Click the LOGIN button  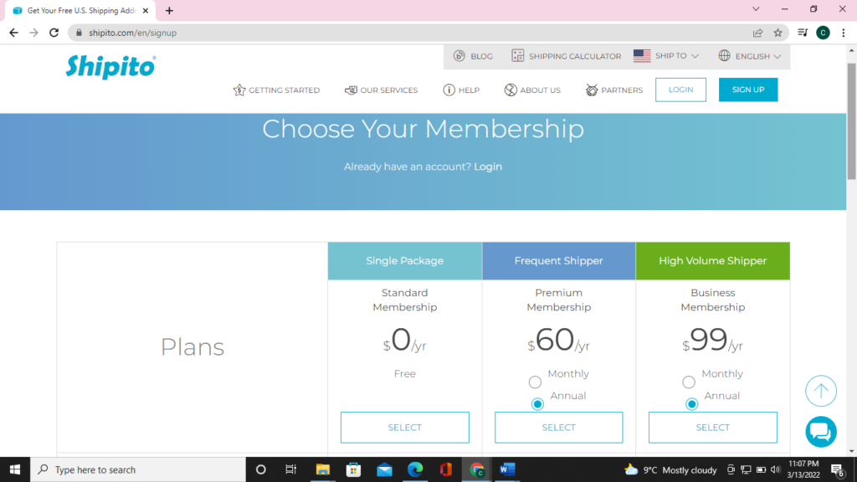[680, 90]
